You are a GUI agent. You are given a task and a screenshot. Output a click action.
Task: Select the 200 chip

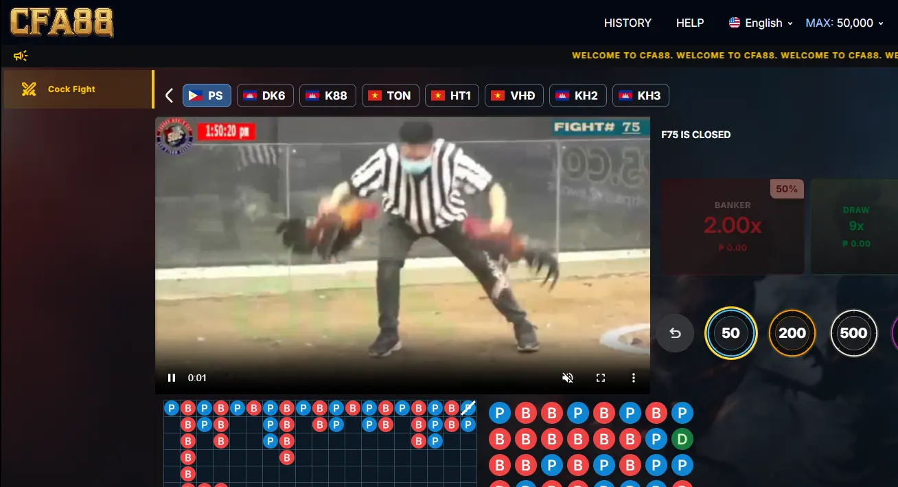point(792,333)
